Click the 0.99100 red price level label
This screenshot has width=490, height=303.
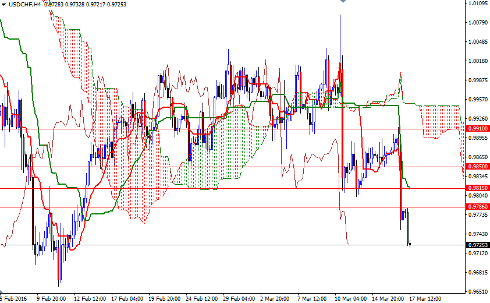[x=478, y=129]
